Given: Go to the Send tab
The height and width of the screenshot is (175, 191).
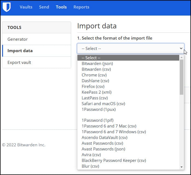Looking at the screenshot, I should click(x=44, y=7).
